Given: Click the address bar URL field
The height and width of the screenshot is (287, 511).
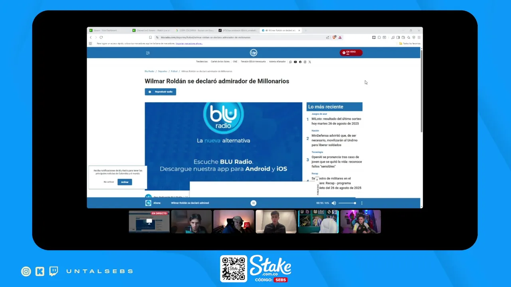Looking at the screenshot, I should [240, 37].
